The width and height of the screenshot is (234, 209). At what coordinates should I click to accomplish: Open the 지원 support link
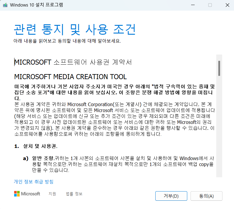click(52, 194)
